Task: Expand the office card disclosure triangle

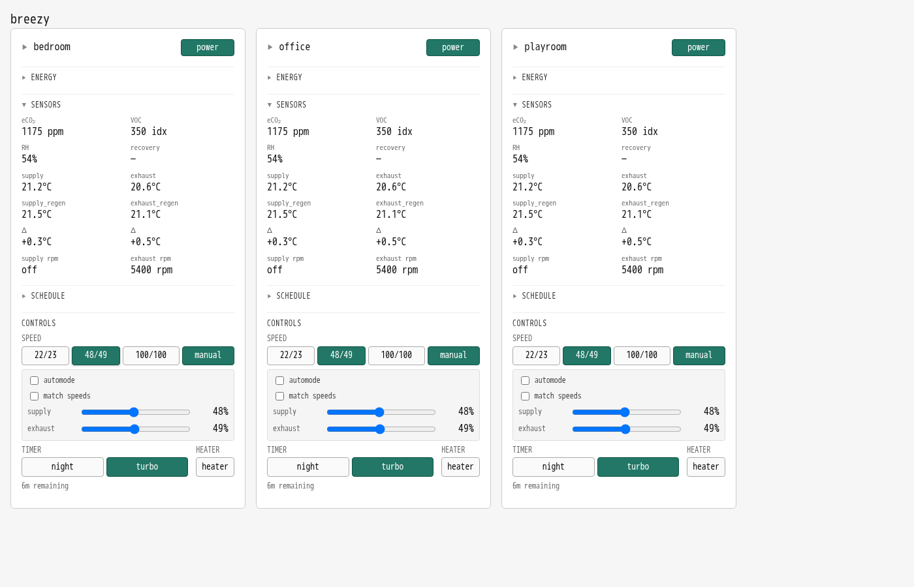Action: click(270, 47)
